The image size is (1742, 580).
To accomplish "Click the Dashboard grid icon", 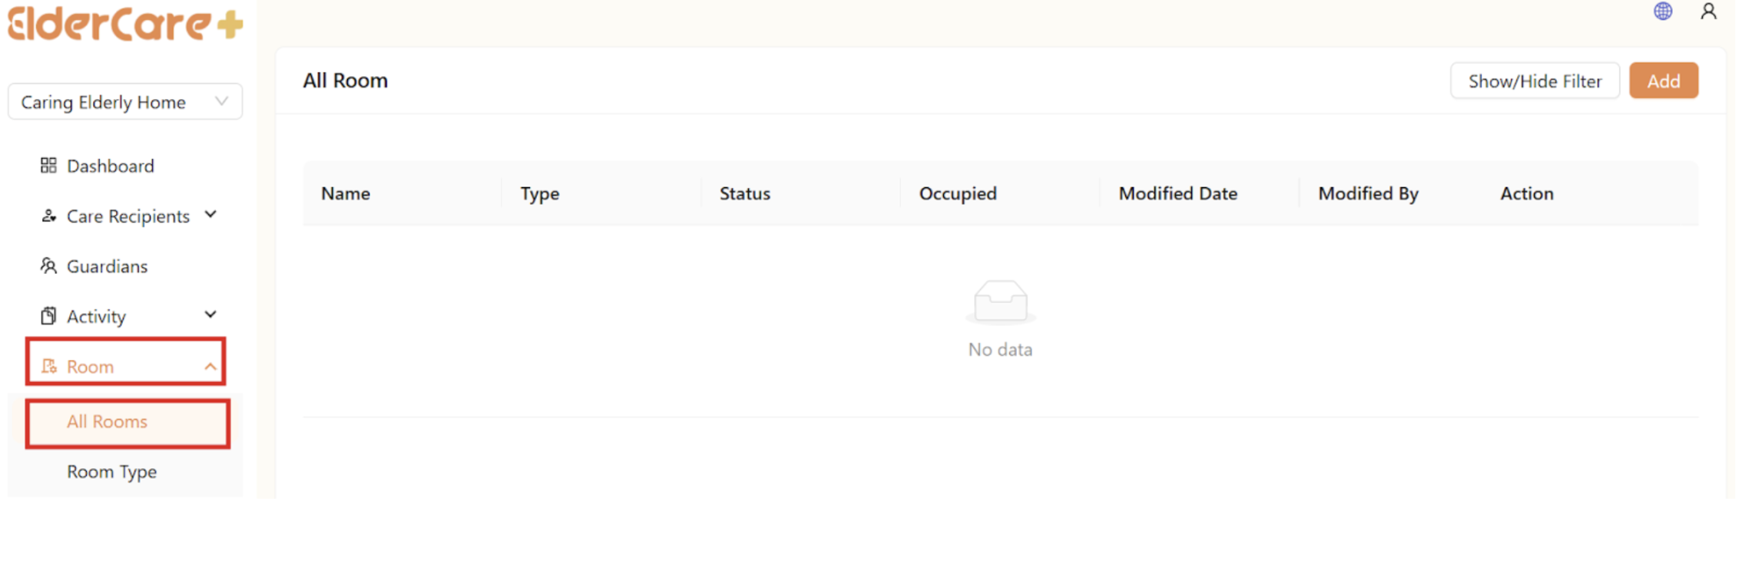I will [x=48, y=166].
